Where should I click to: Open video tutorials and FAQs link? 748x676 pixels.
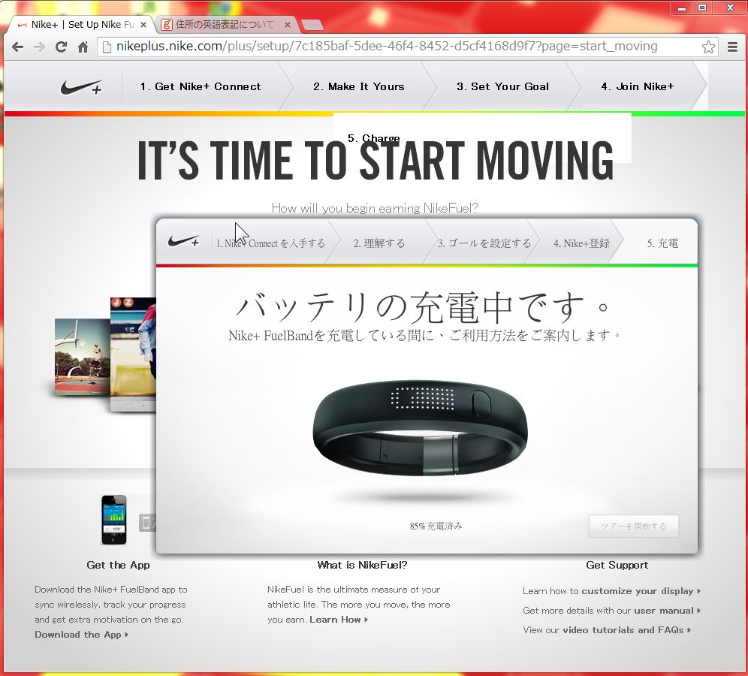coord(626,630)
